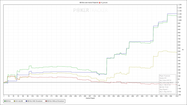
Task: Click 'Hands: 618' in the stats box
Action: point(163,78)
